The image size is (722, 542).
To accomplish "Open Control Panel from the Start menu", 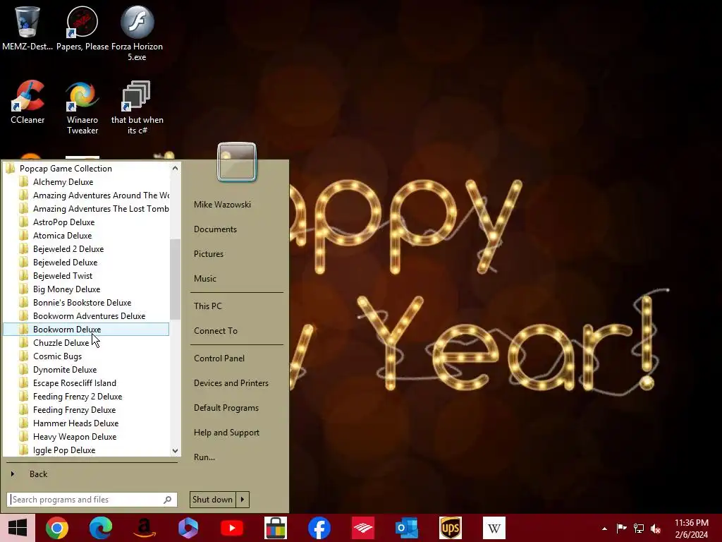I will [219, 358].
